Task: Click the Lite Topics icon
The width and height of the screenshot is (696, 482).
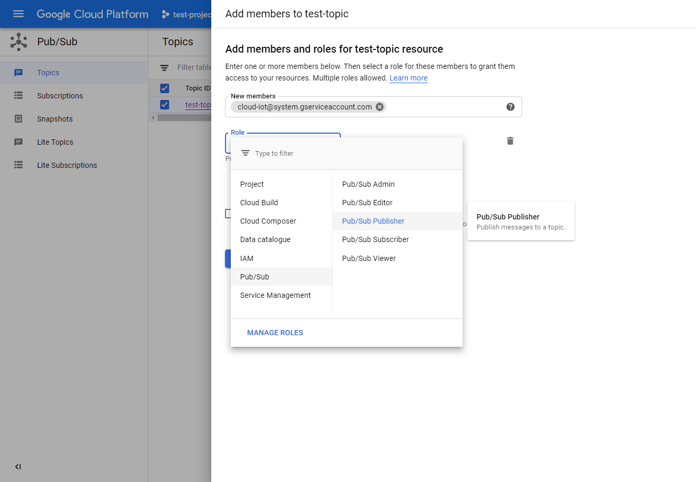Action: [x=18, y=142]
